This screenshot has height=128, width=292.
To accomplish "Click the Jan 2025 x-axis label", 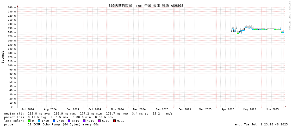I will (x=162, y=109).
